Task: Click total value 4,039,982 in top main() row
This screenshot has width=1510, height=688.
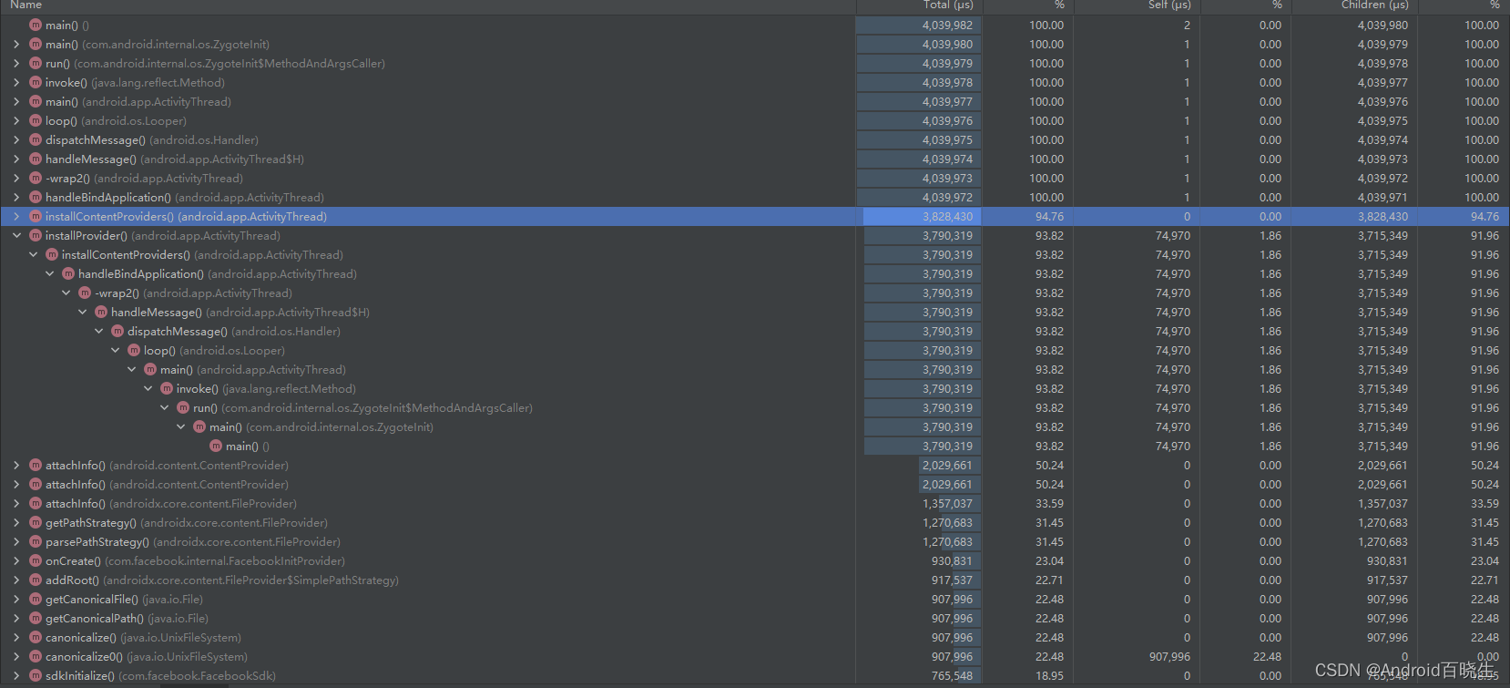Action: tap(947, 25)
